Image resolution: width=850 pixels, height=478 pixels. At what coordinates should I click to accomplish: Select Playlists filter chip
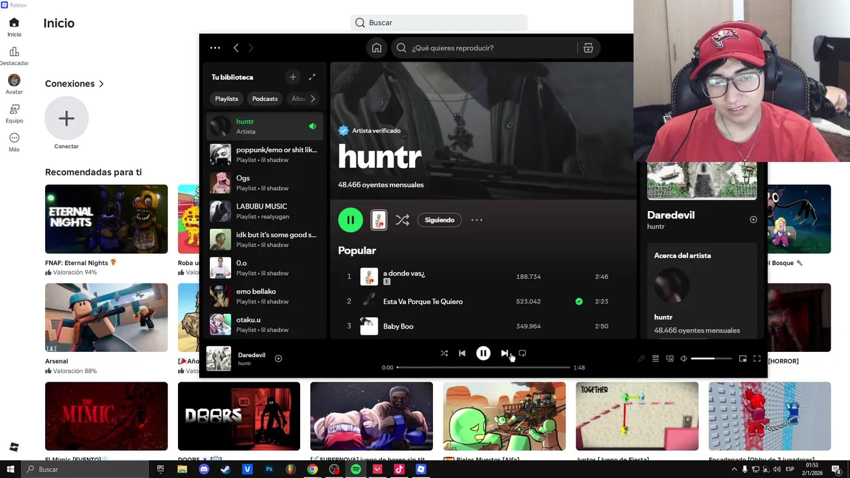[x=226, y=99]
